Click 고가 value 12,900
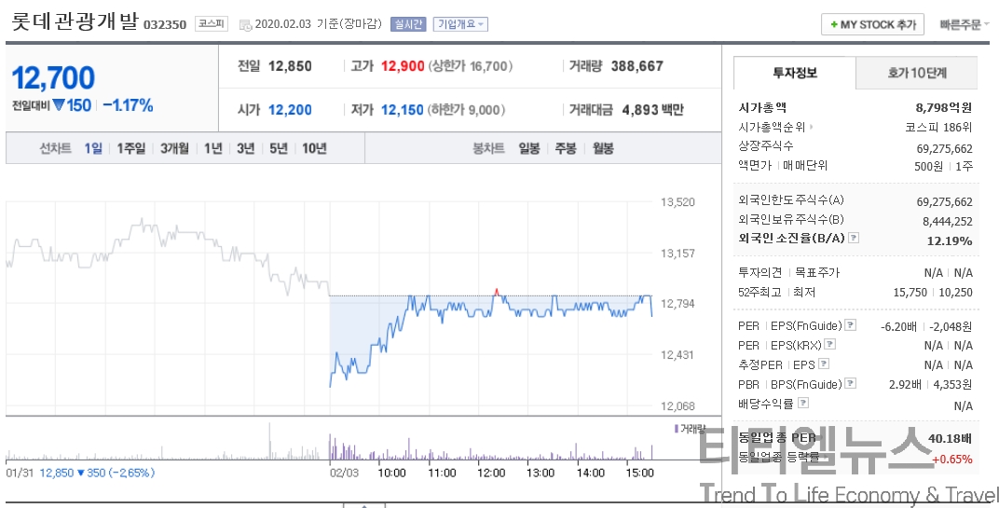 (403, 66)
